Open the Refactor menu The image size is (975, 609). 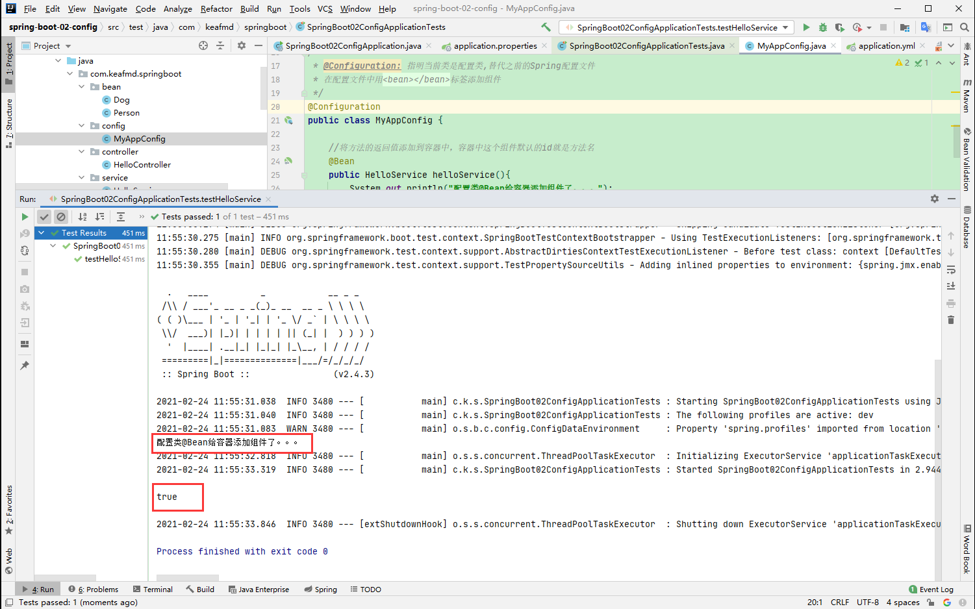(x=216, y=8)
